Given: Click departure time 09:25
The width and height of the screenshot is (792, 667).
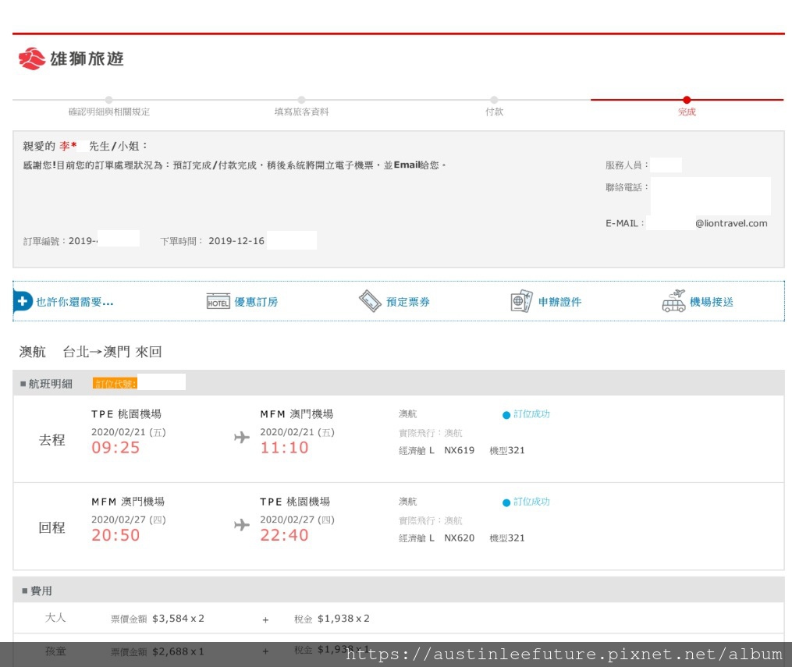Looking at the screenshot, I should (115, 447).
